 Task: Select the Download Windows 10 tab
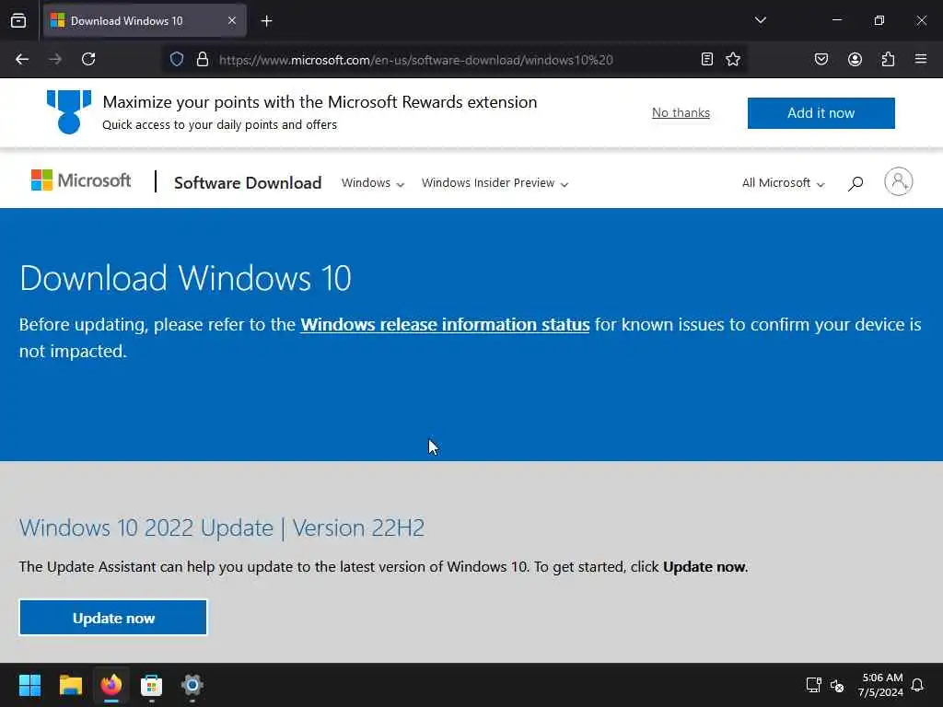tap(145, 21)
